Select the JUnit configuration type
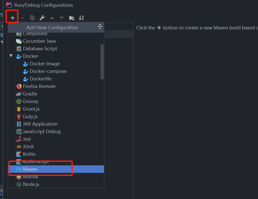Screen dimensions: 258x199 point(56,147)
